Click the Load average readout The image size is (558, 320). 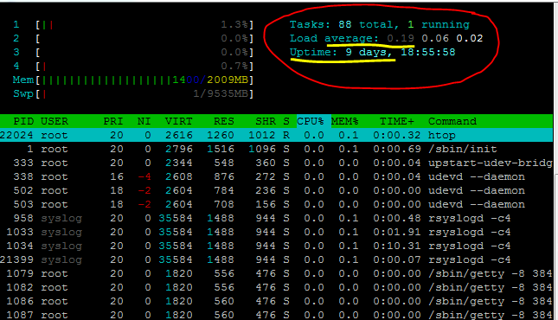coord(386,38)
